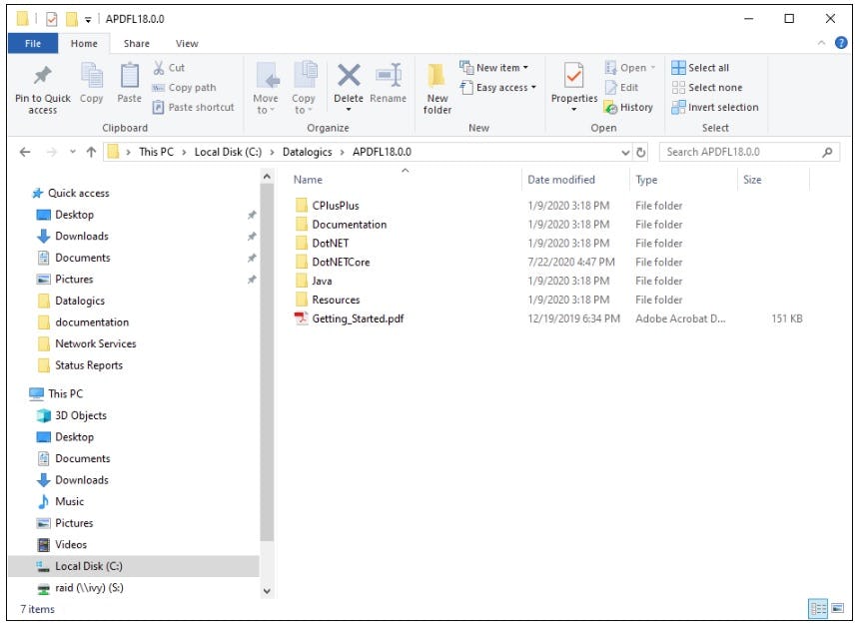
Task: Open file History from the ribbon
Action: 631,108
